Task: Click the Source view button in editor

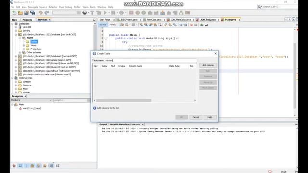Action: pyautogui.click(x=103, y=25)
